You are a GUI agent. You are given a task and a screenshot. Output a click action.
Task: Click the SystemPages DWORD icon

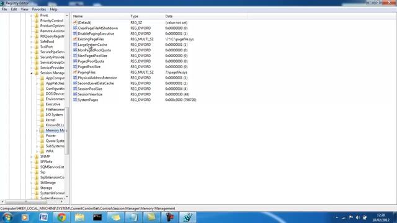tap(75, 100)
